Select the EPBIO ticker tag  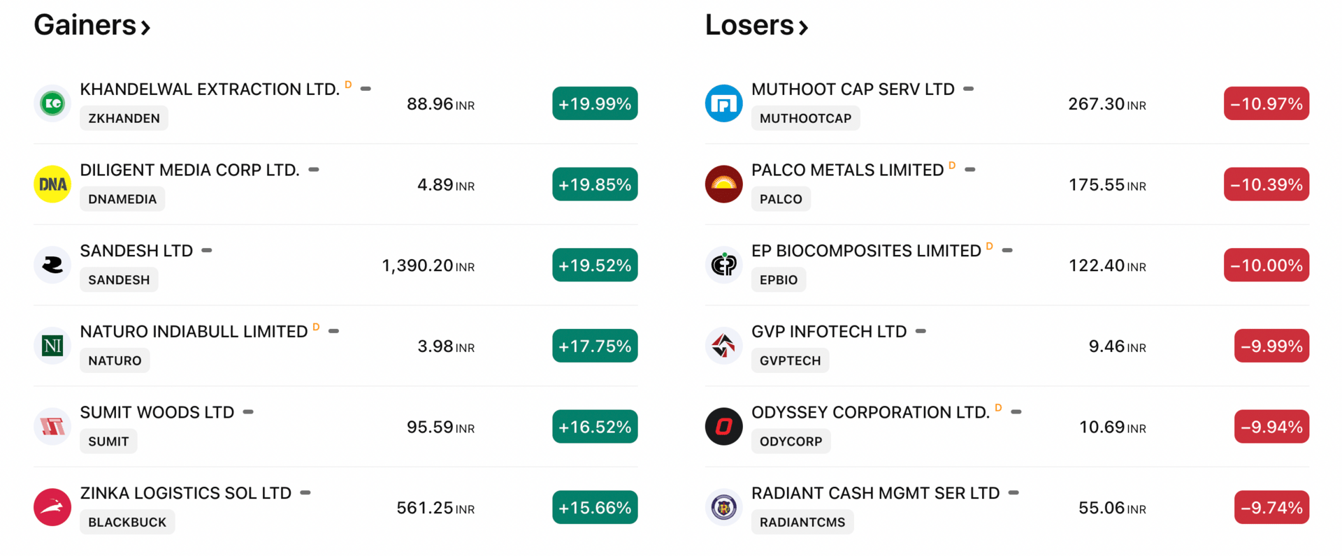coord(779,279)
